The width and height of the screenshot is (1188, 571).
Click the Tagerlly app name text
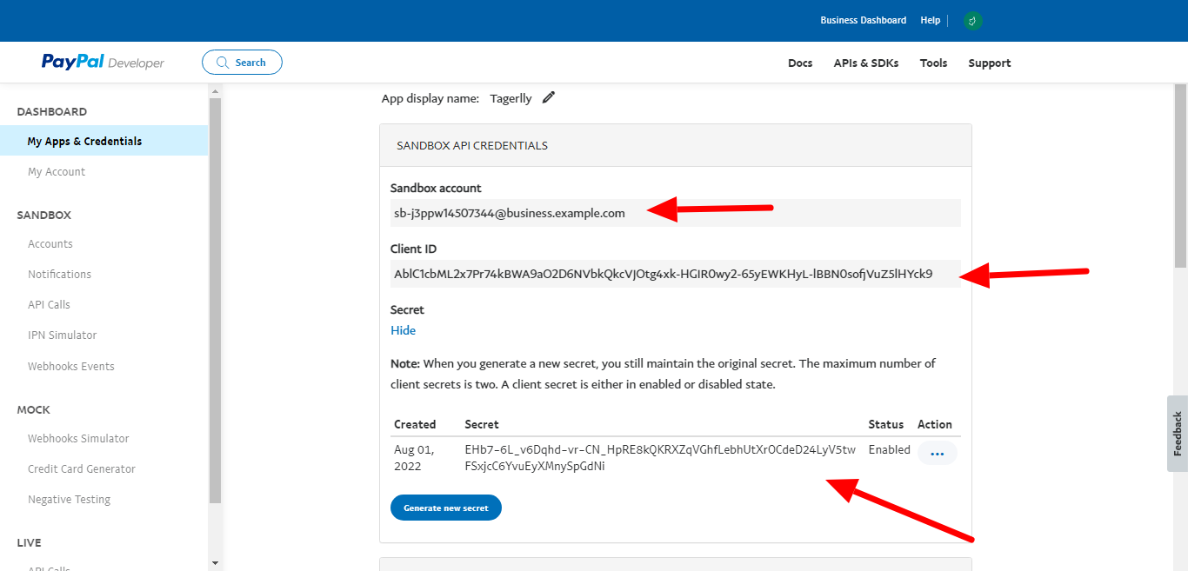511,98
